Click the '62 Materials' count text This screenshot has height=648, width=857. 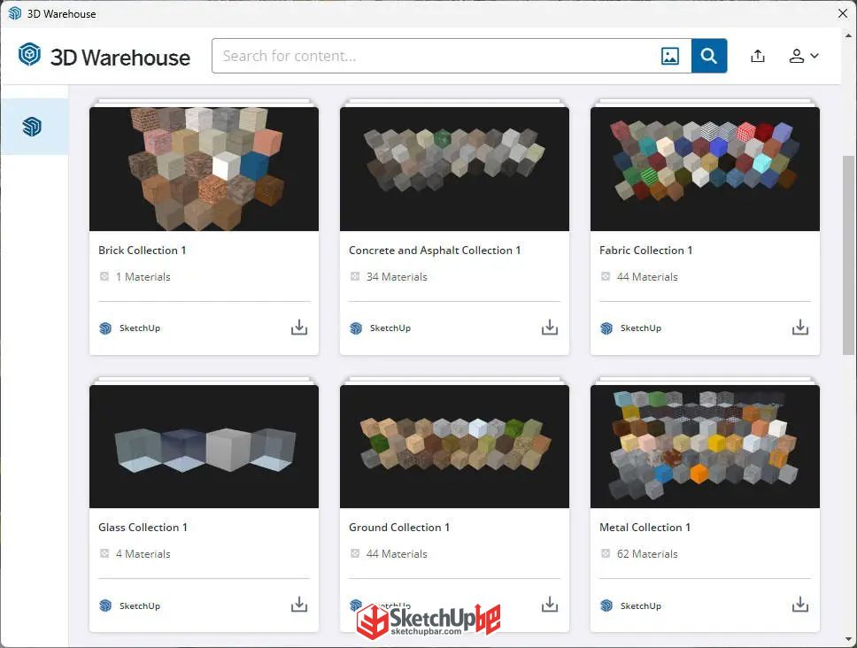[x=647, y=553]
